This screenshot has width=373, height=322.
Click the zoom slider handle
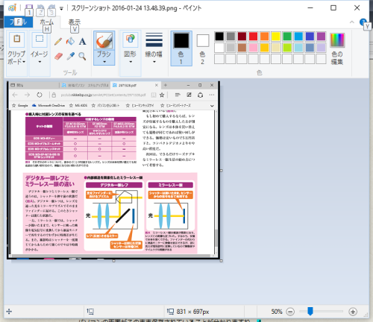(x=310, y=312)
